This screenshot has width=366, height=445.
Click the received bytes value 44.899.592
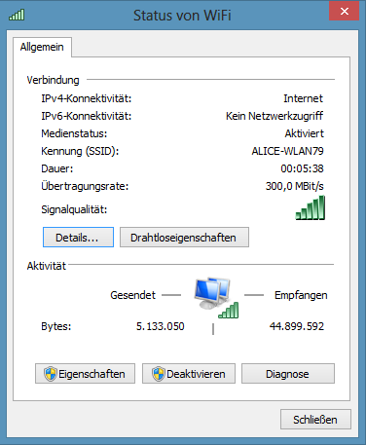tap(297, 326)
